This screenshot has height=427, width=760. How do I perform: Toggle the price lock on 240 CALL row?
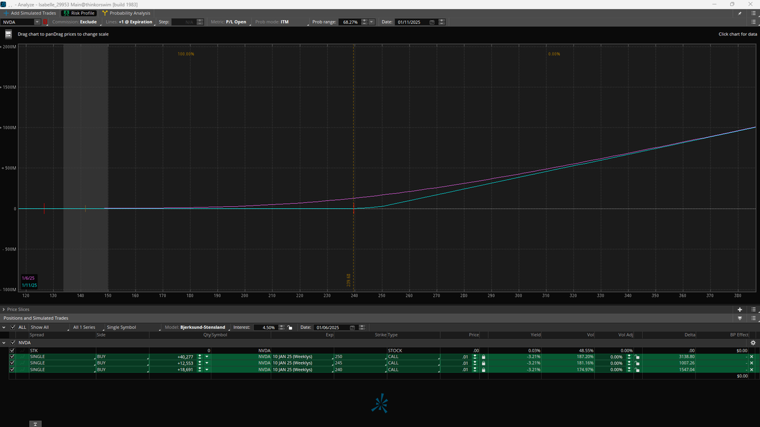[x=483, y=369]
